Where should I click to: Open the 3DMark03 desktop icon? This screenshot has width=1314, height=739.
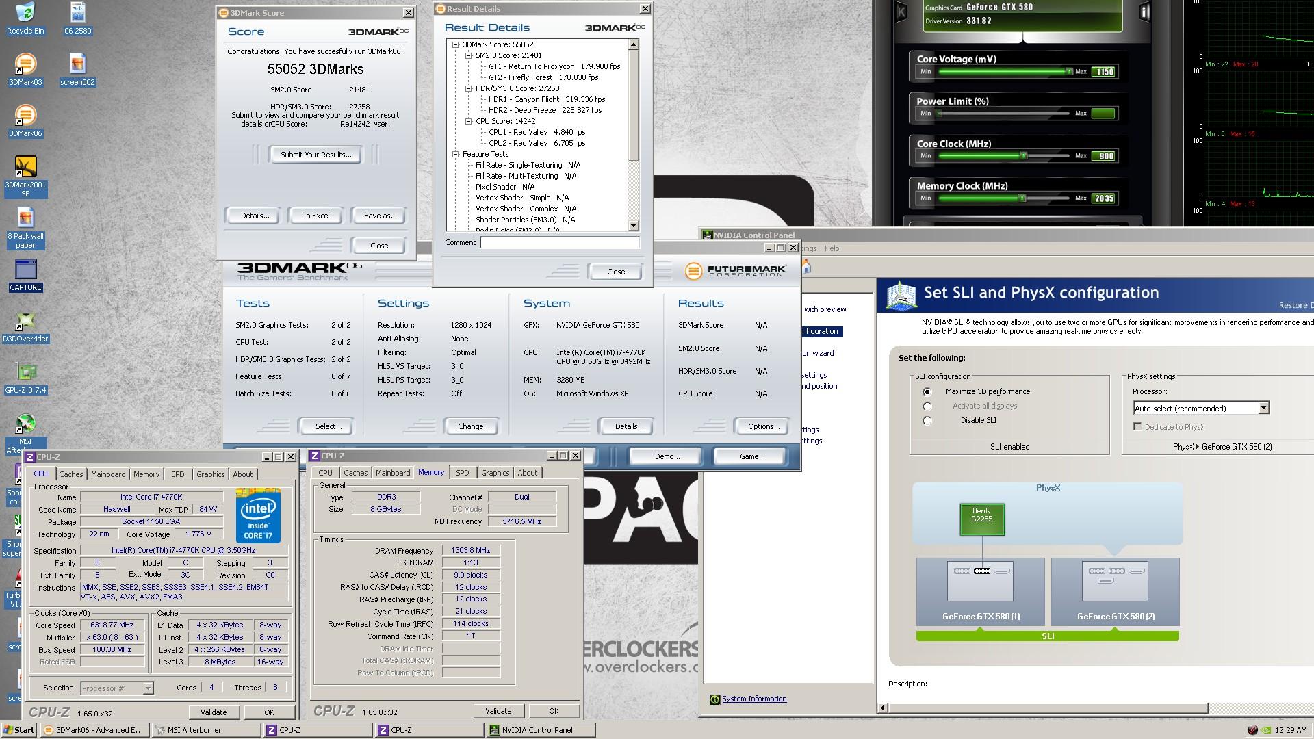tap(25, 64)
